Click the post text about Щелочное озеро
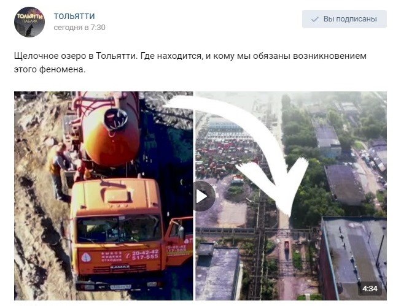401x306 pixels. (190, 63)
